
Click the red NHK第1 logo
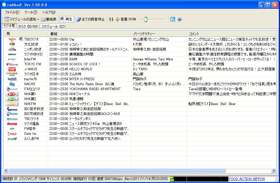pyautogui.click(x=12, y=94)
